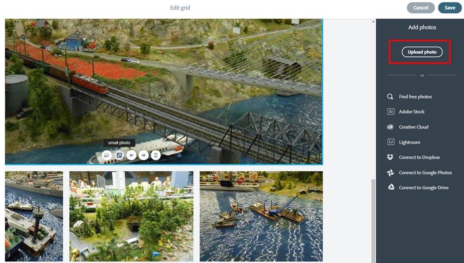This screenshot has width=464, height=263.
Task: Click the Upload photo button
Action: point(422,52)
